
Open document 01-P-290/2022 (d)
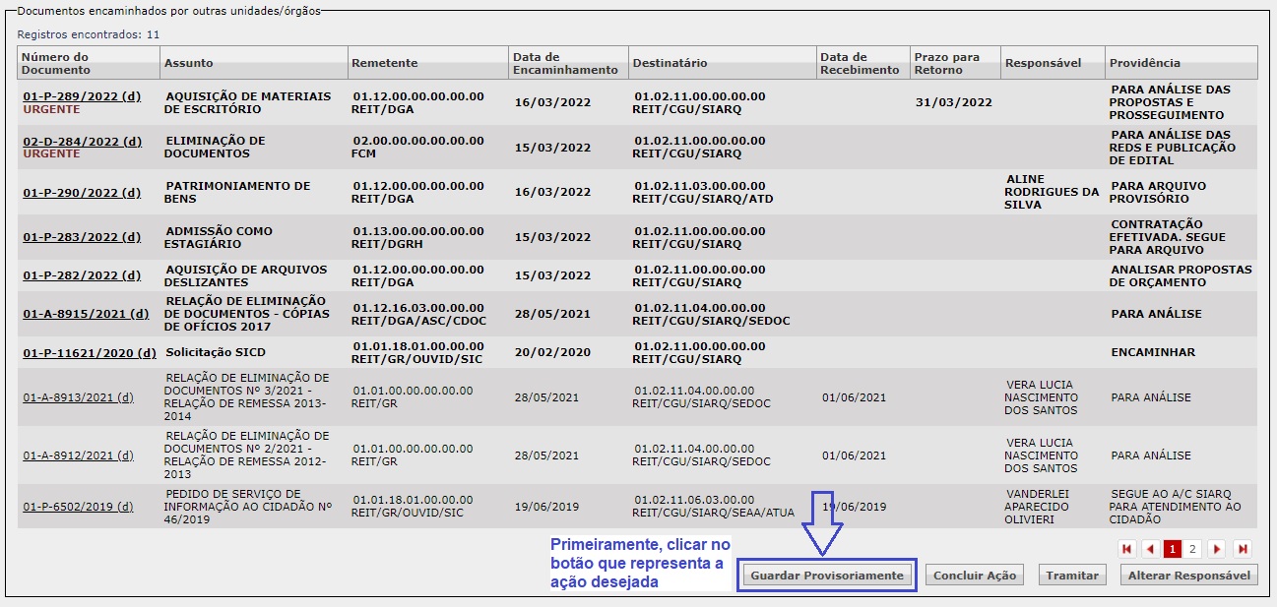coord(82,193)
